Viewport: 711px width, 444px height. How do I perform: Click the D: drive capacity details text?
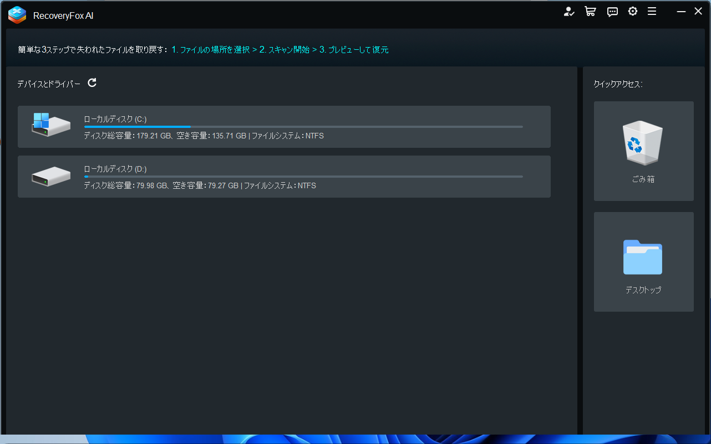(x=200, y=185)
